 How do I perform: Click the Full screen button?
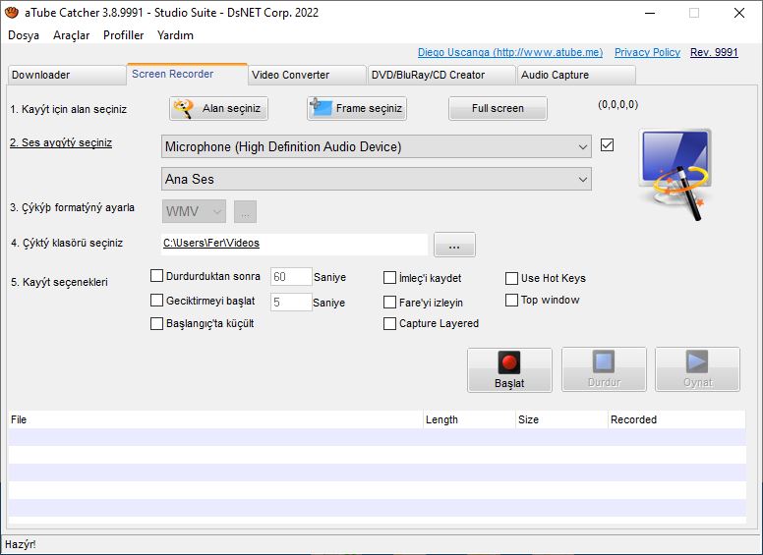[x=498, y=108]
